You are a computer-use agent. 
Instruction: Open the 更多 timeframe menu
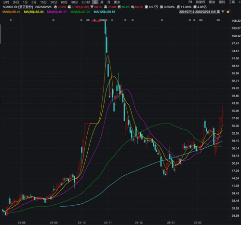(x=117, y=2)
